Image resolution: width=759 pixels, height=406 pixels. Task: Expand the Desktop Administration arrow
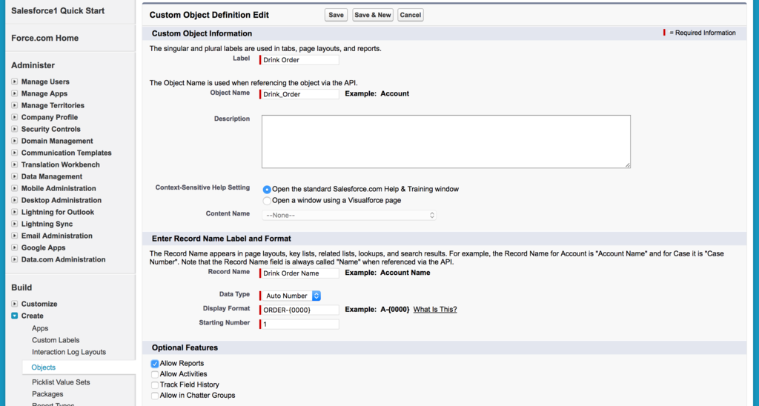15,200
